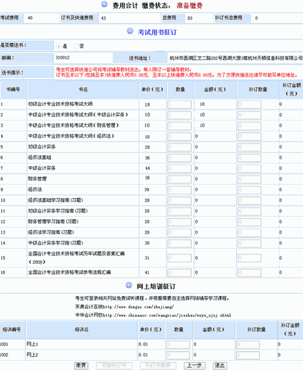Click the 邮编 field showing 310012
303x371 pixels.
click(x=83, y=57)
